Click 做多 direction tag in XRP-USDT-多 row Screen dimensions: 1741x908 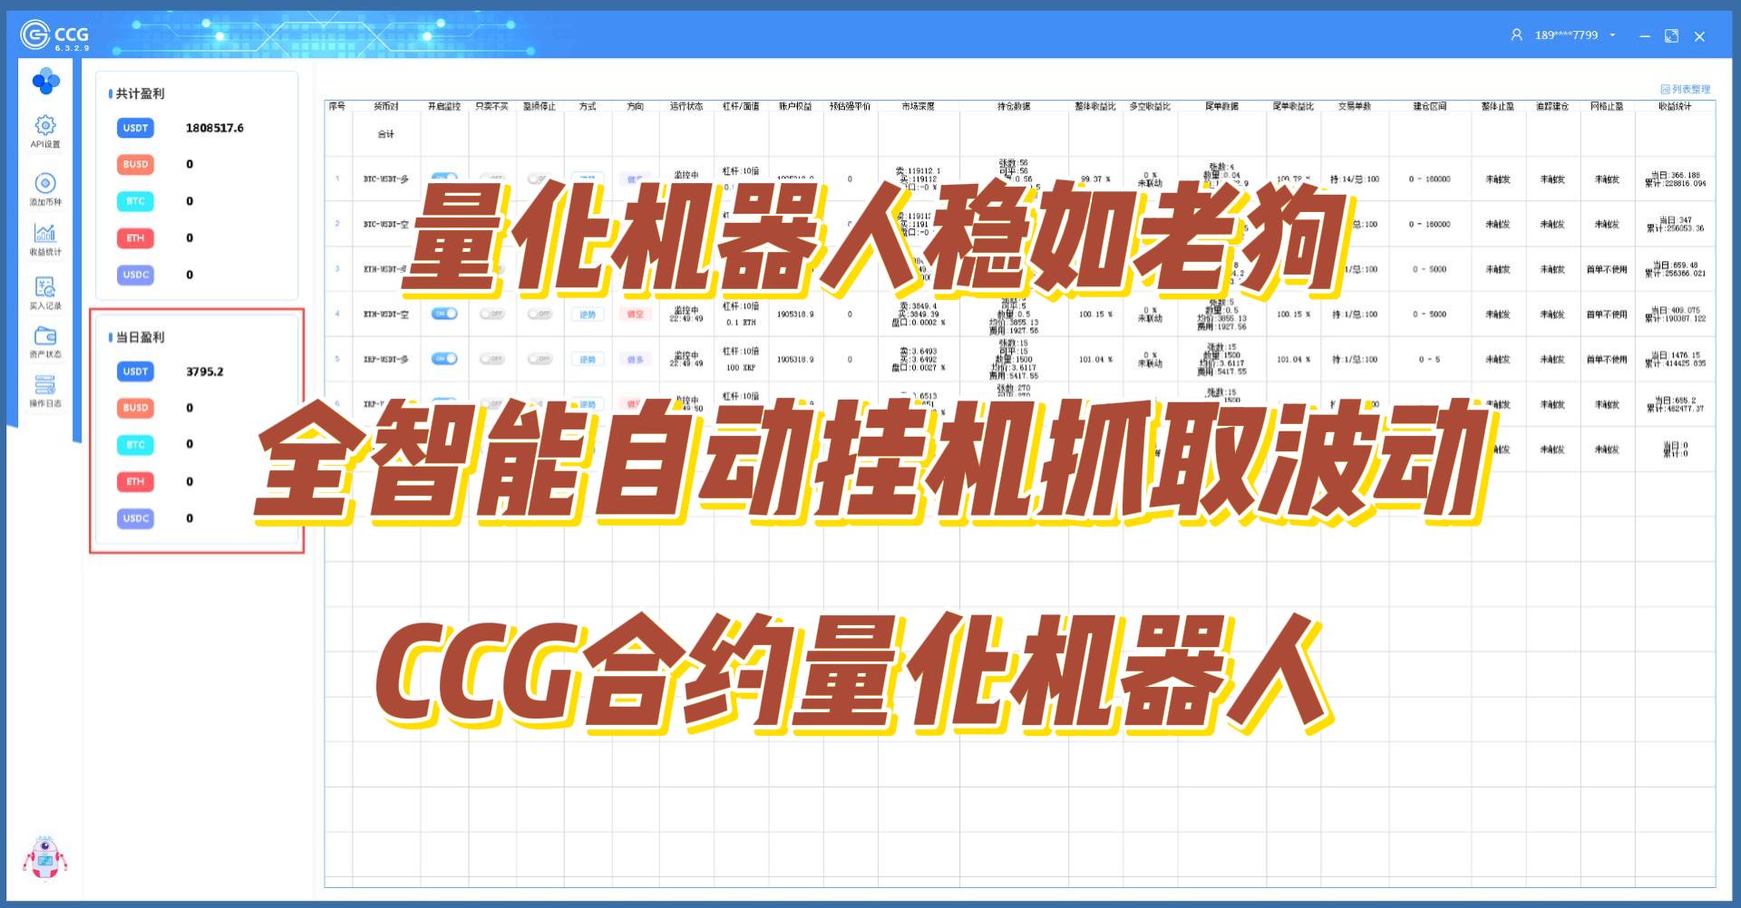(635, 360)
